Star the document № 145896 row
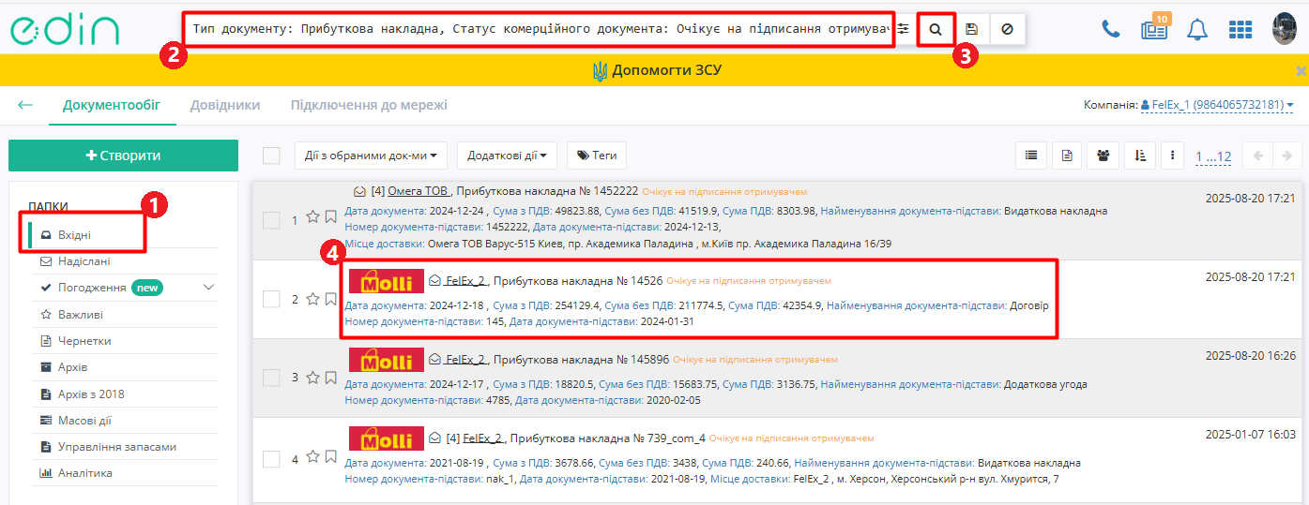The width and height of the screenshot is (1309, 505). tap(313, 377)
